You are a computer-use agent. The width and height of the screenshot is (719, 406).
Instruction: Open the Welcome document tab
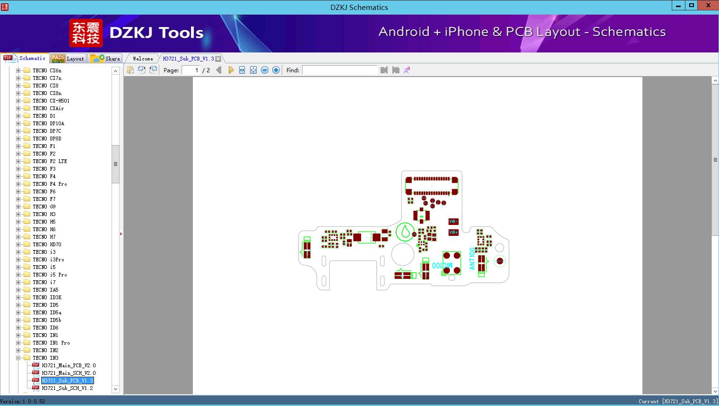[x=143, y=59]
